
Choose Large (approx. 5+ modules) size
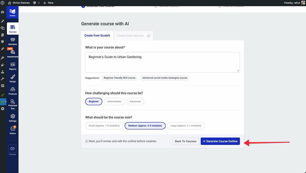(186, 126)
